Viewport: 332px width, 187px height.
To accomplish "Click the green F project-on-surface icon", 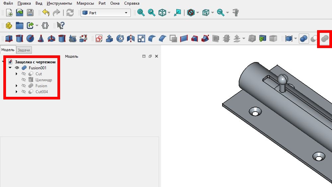I will (262, 38).
